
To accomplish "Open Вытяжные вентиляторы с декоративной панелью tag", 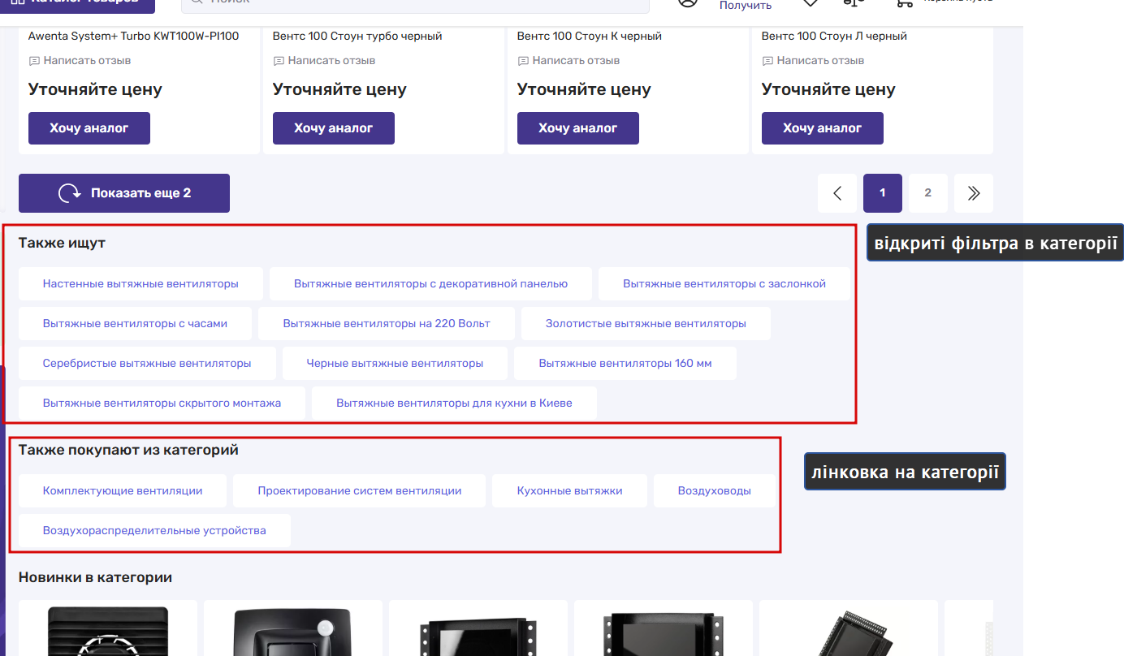I will (x=430, y=284).
